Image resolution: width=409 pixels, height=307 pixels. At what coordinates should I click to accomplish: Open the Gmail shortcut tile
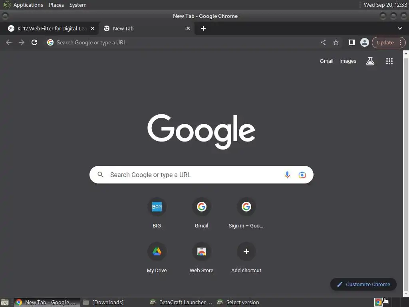tap(201, 213)
